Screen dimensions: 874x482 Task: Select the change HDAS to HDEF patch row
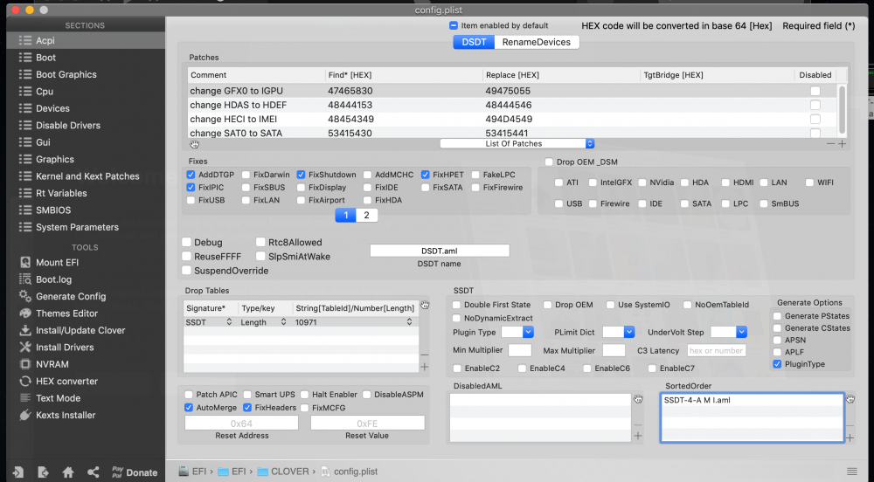pos(511,105)
